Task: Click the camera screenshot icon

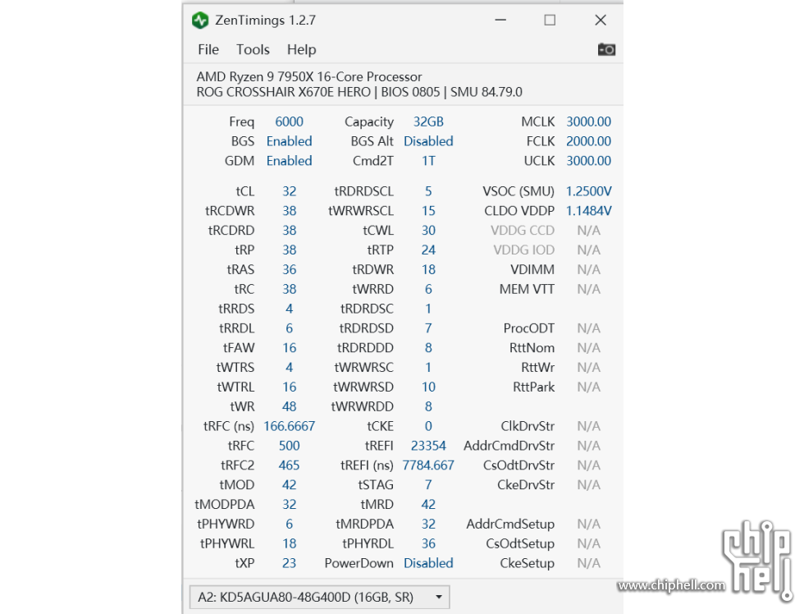Action: (x=606, y=49)
